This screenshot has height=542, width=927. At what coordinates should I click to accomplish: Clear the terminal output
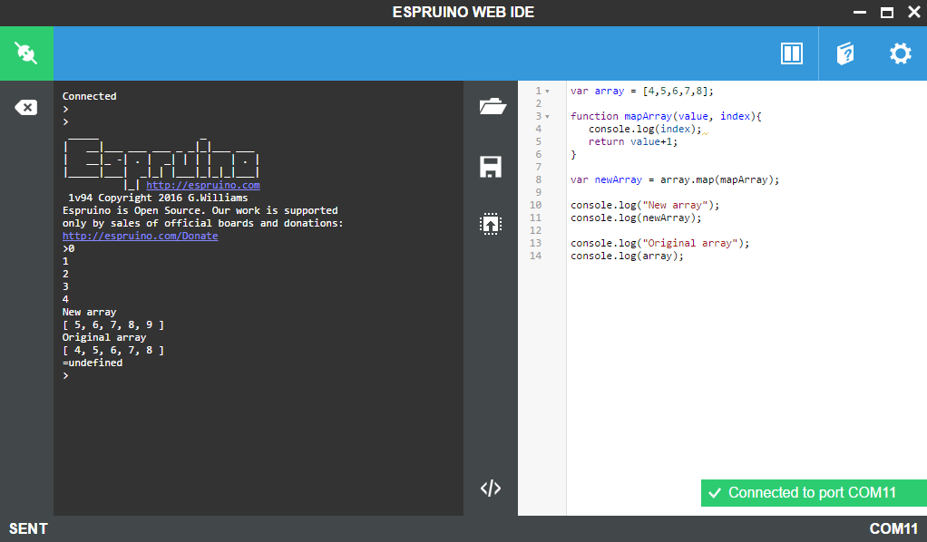pyautogui.click(x=26, y=106)
